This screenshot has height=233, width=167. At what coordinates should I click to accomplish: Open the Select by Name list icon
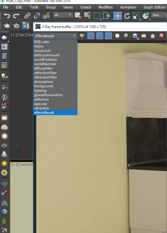[87, 15]
